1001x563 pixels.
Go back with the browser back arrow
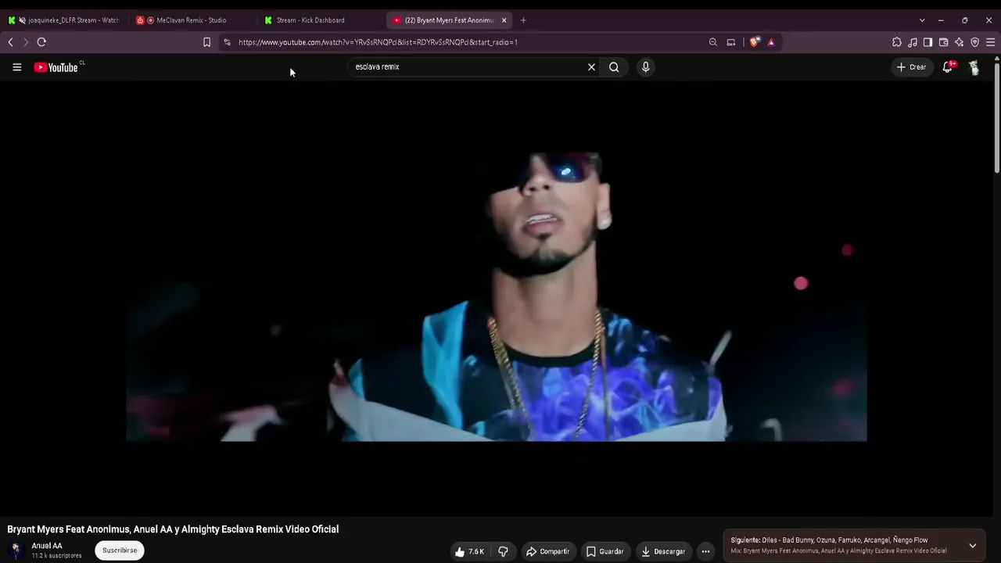pos(10,42)
